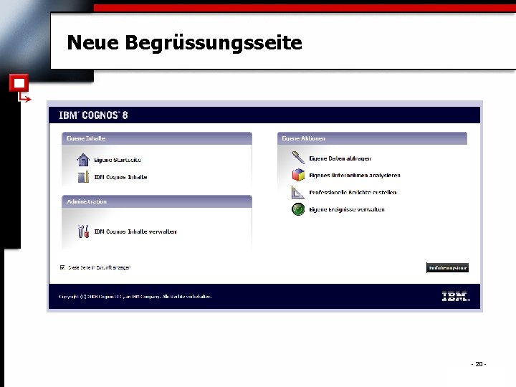The image size is (516, 387).
Task: Click the Administration panel header
Action: [x=157, y=201]
